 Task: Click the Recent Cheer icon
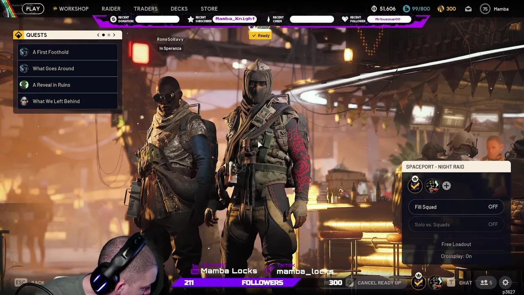[x=269, y=19]
